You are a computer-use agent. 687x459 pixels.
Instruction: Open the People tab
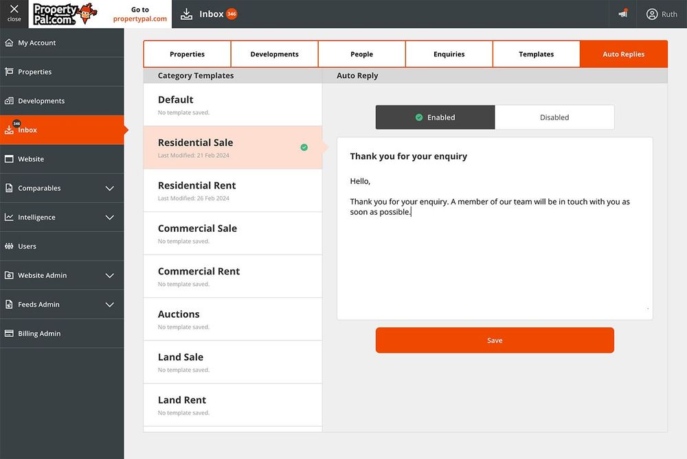361,54
